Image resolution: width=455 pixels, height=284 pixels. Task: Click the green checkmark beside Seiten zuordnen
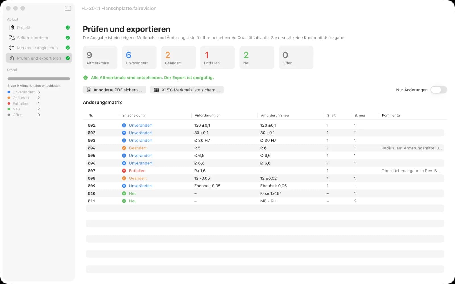click(68, 38)
